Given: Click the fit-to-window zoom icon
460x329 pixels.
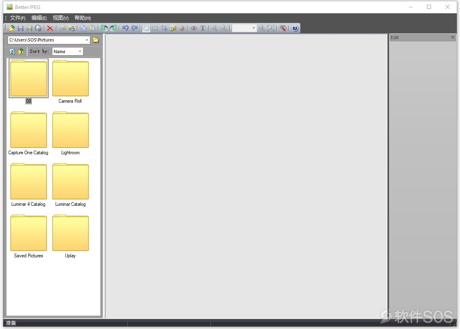Looking at the screenshot, I should point(271,28).
